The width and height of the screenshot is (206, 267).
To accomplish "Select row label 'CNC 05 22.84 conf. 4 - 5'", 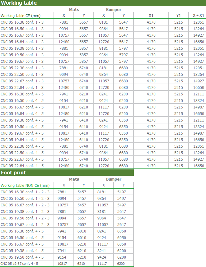I will point(22,166).
